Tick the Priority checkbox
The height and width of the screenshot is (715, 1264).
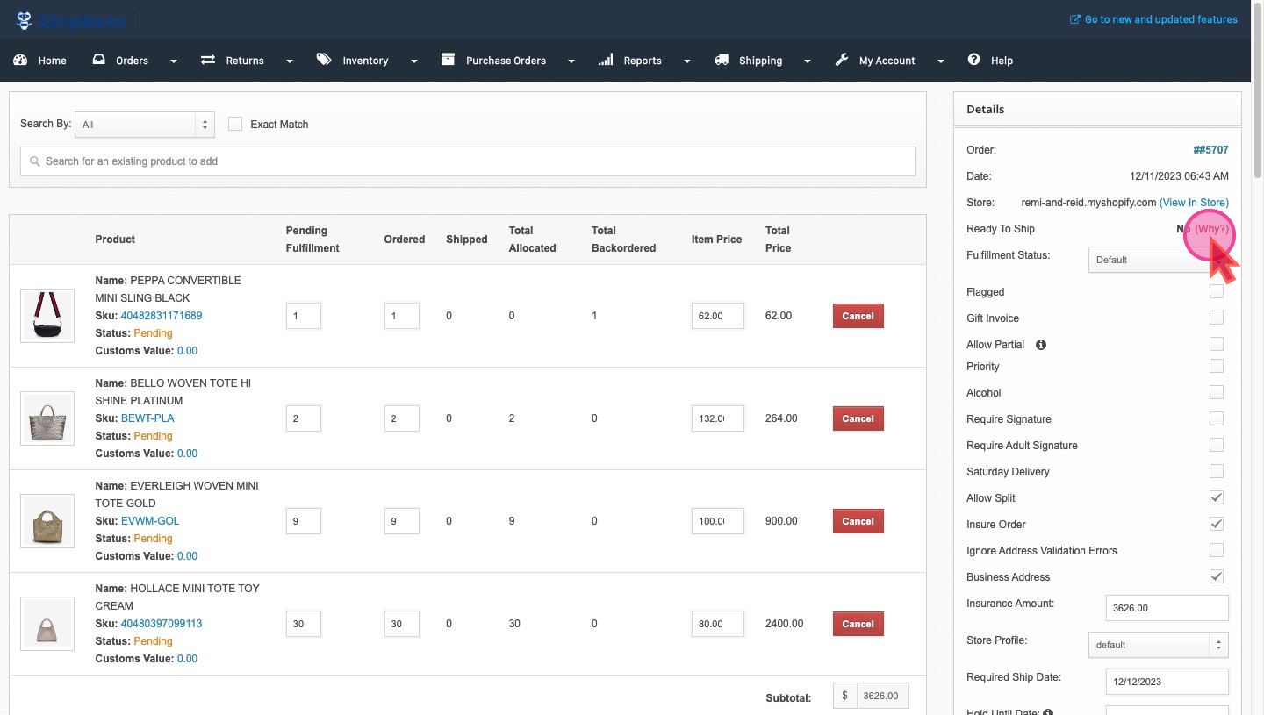(1217, 366)
